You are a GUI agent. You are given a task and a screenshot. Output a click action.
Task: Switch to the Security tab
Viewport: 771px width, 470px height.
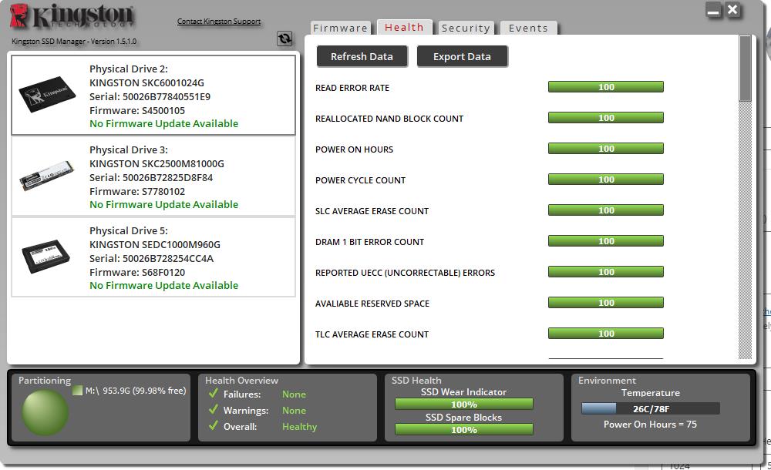466,29
